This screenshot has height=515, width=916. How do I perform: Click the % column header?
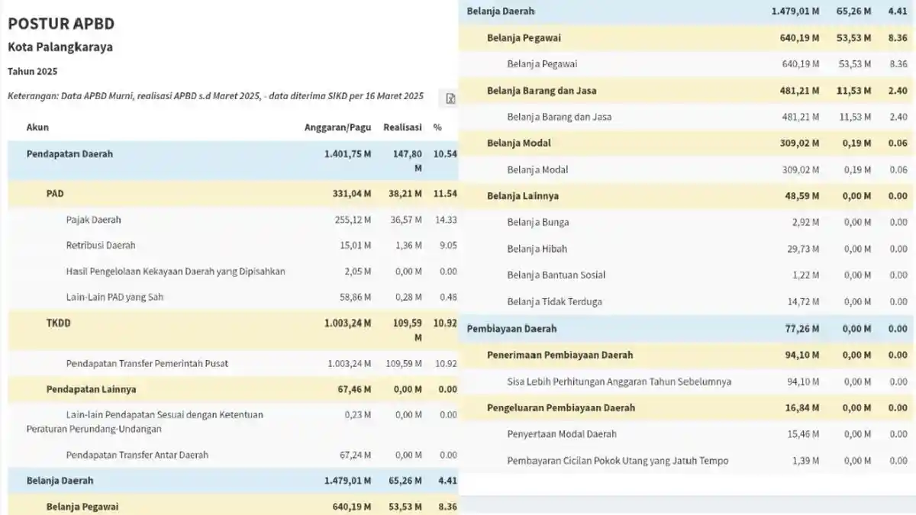click(437, 127)
